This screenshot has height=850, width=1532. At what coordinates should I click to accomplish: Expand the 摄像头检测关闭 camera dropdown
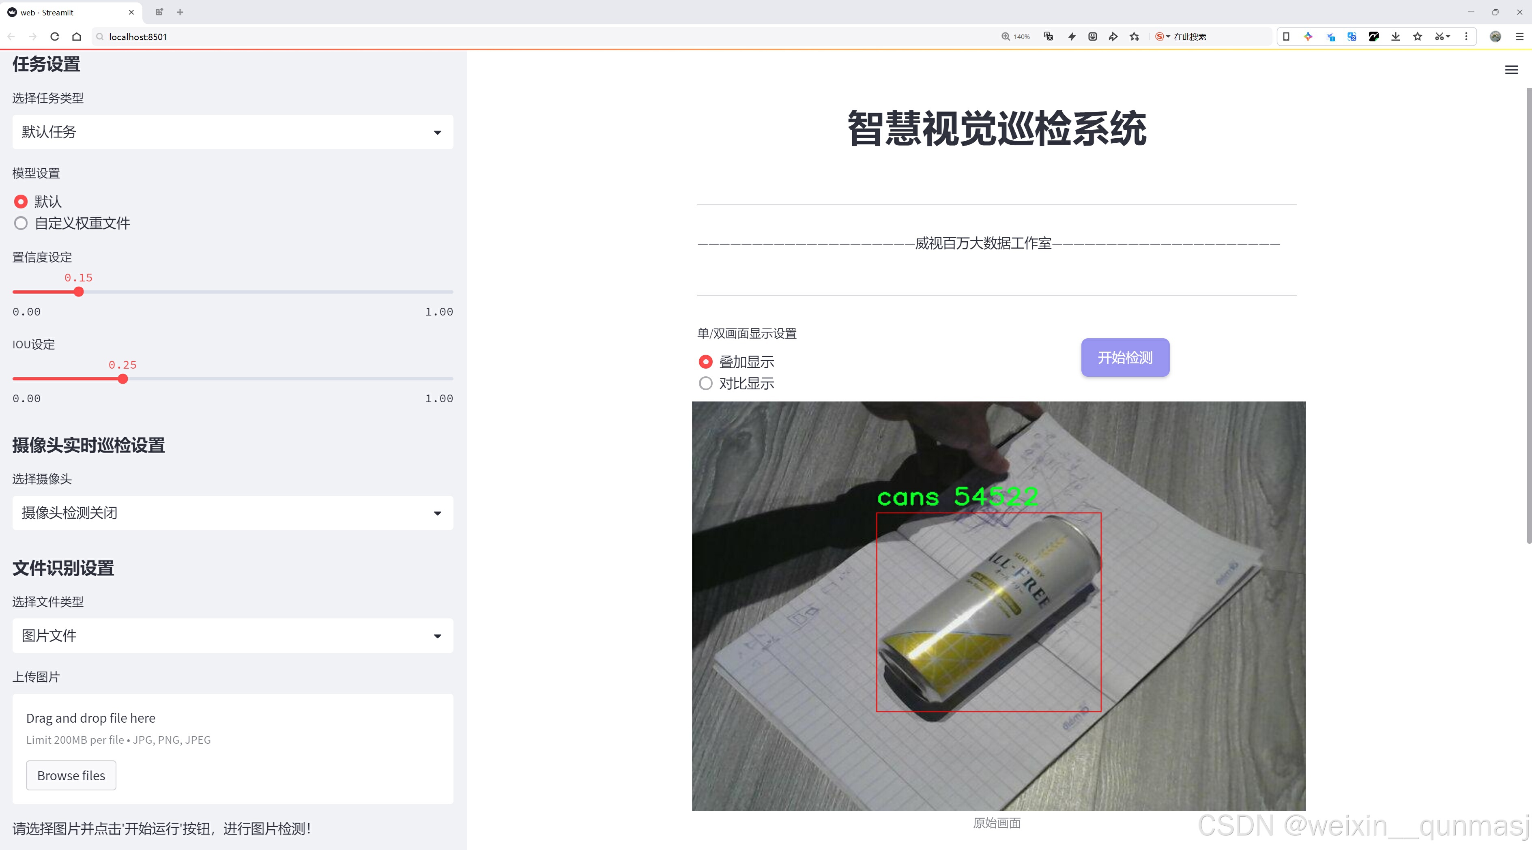[x=232, y=513]
